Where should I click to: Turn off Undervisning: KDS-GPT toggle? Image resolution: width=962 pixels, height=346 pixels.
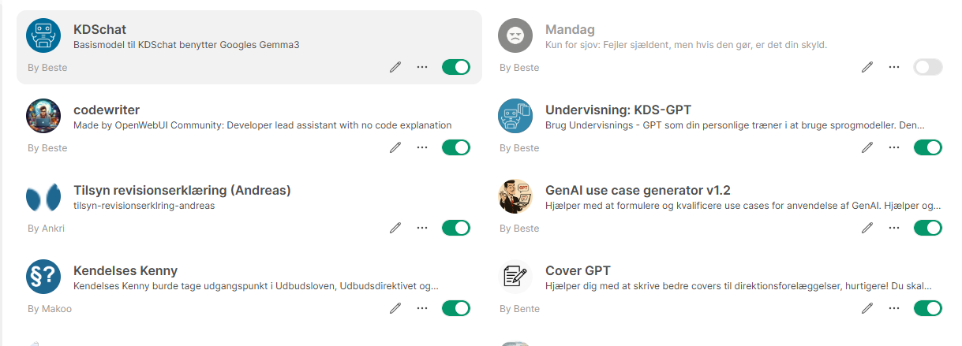(928, 147)
